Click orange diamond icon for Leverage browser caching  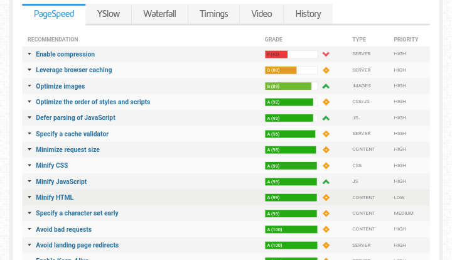326,70
